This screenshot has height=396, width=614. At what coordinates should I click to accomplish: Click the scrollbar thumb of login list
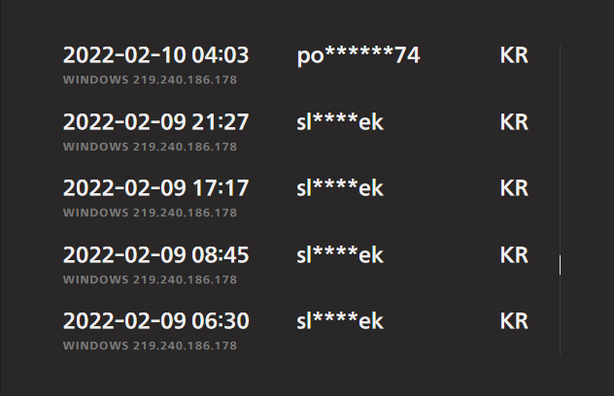tap(560, 265)
